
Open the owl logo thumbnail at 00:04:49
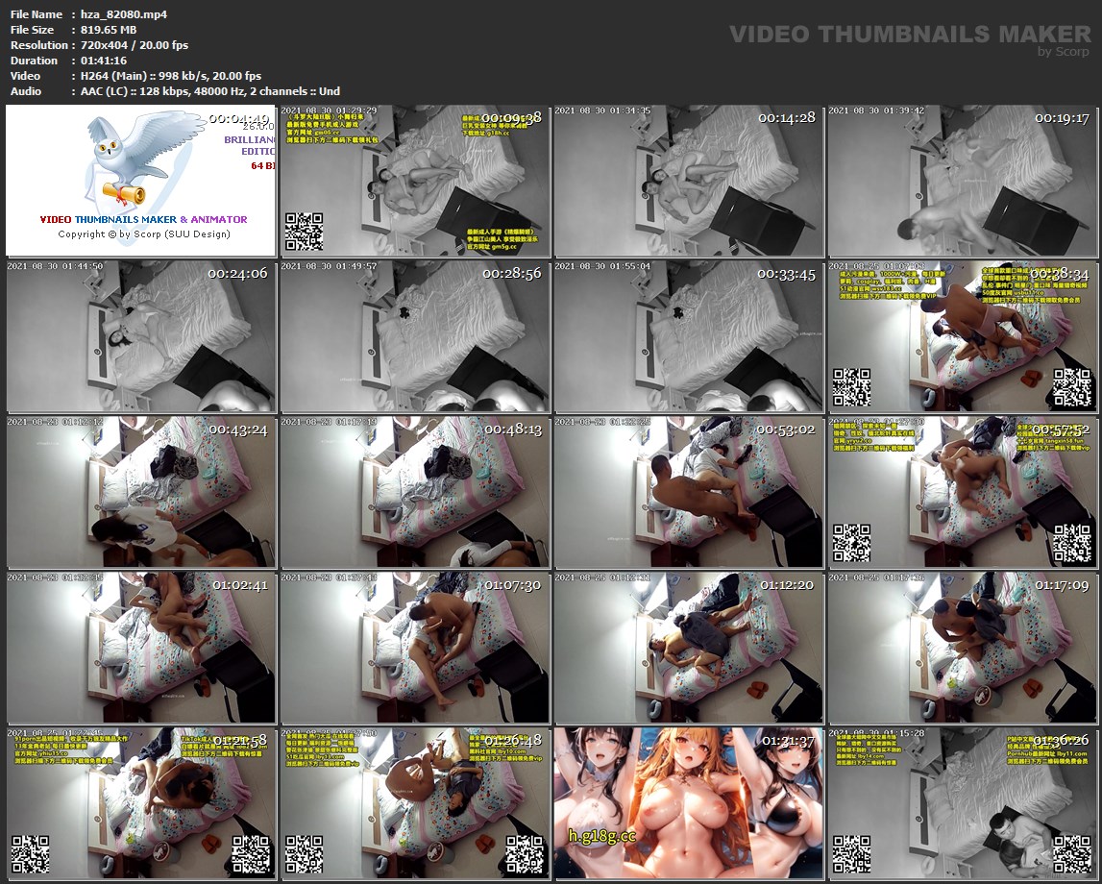pyautogui.click(x=140, y=181)
